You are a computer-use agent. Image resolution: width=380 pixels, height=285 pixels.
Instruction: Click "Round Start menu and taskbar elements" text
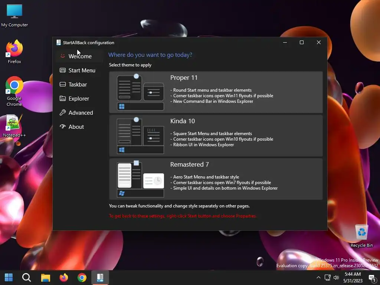(x=212, y=90)
